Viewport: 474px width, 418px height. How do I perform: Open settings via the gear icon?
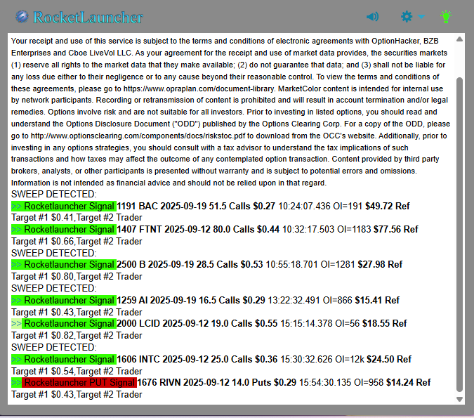click(407, 17)
